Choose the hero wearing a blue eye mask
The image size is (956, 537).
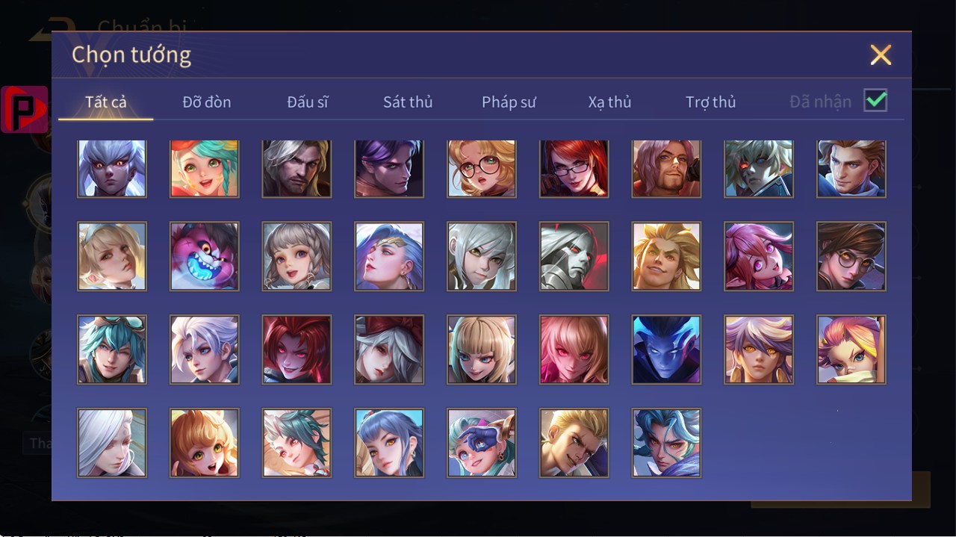[482, 443]
